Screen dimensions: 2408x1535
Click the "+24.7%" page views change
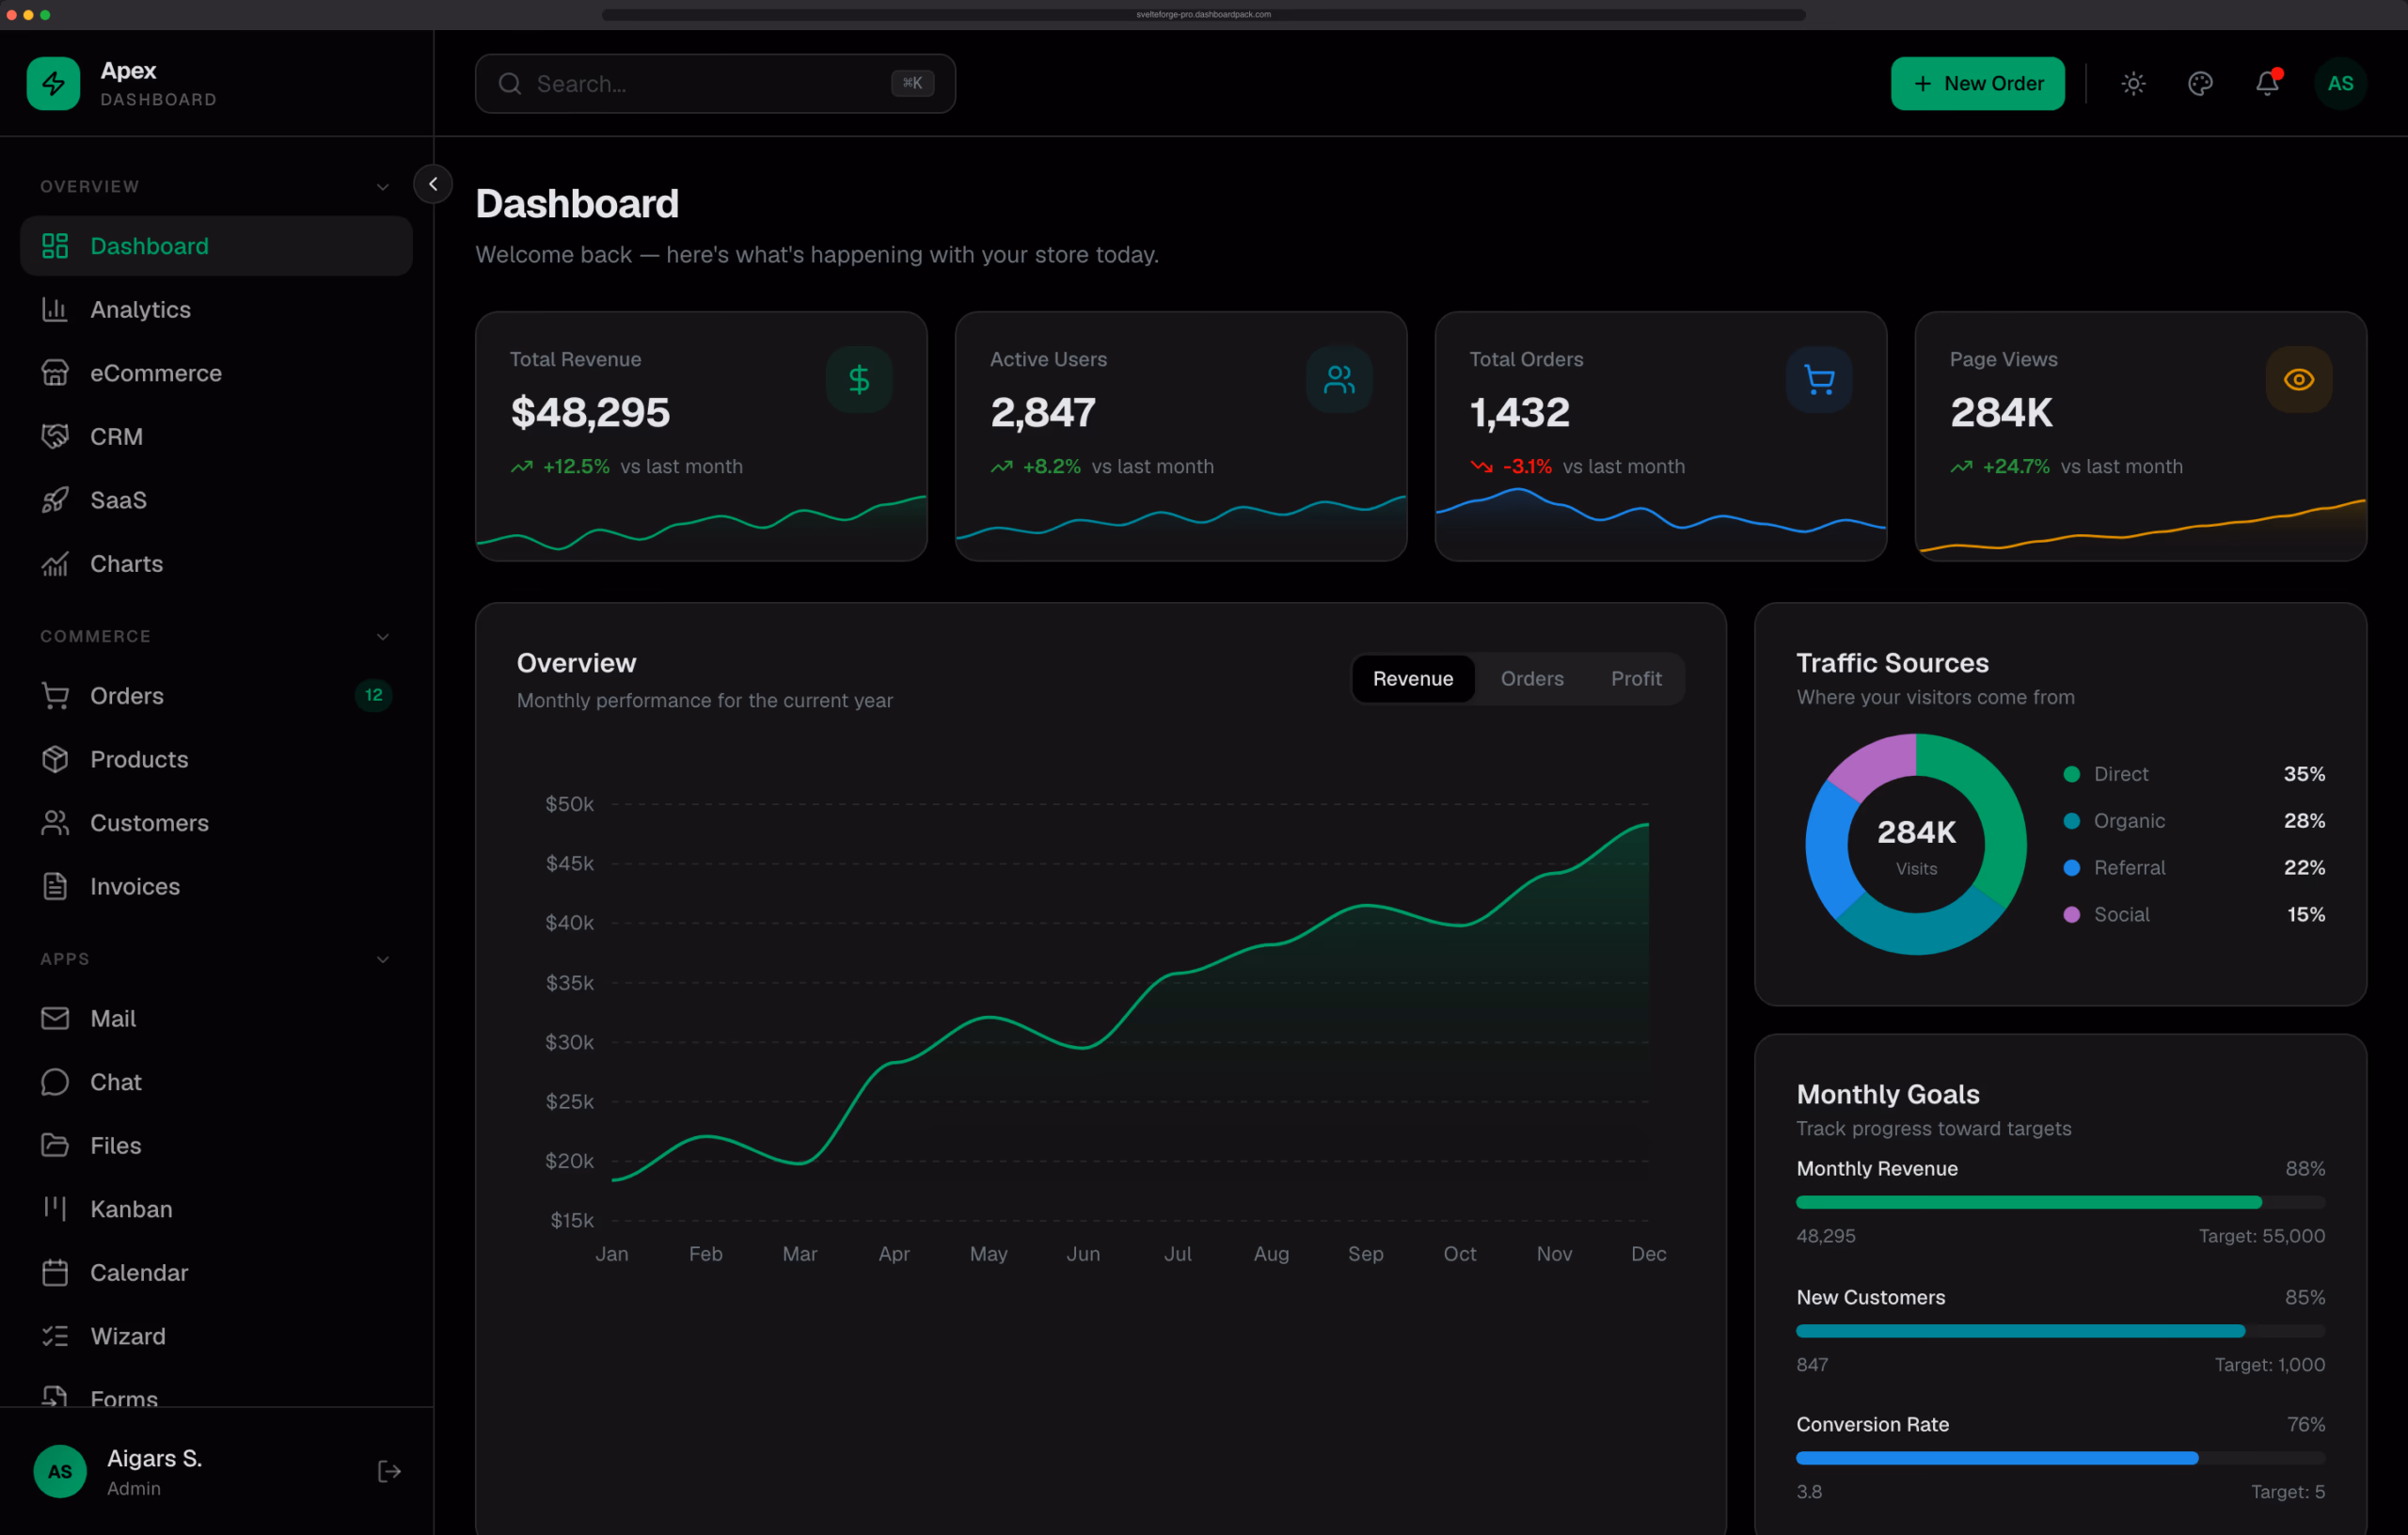(2016, 467)
